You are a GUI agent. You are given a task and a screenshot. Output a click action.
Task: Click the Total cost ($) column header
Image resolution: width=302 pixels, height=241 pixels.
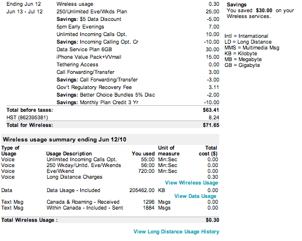tap(208, 151)
